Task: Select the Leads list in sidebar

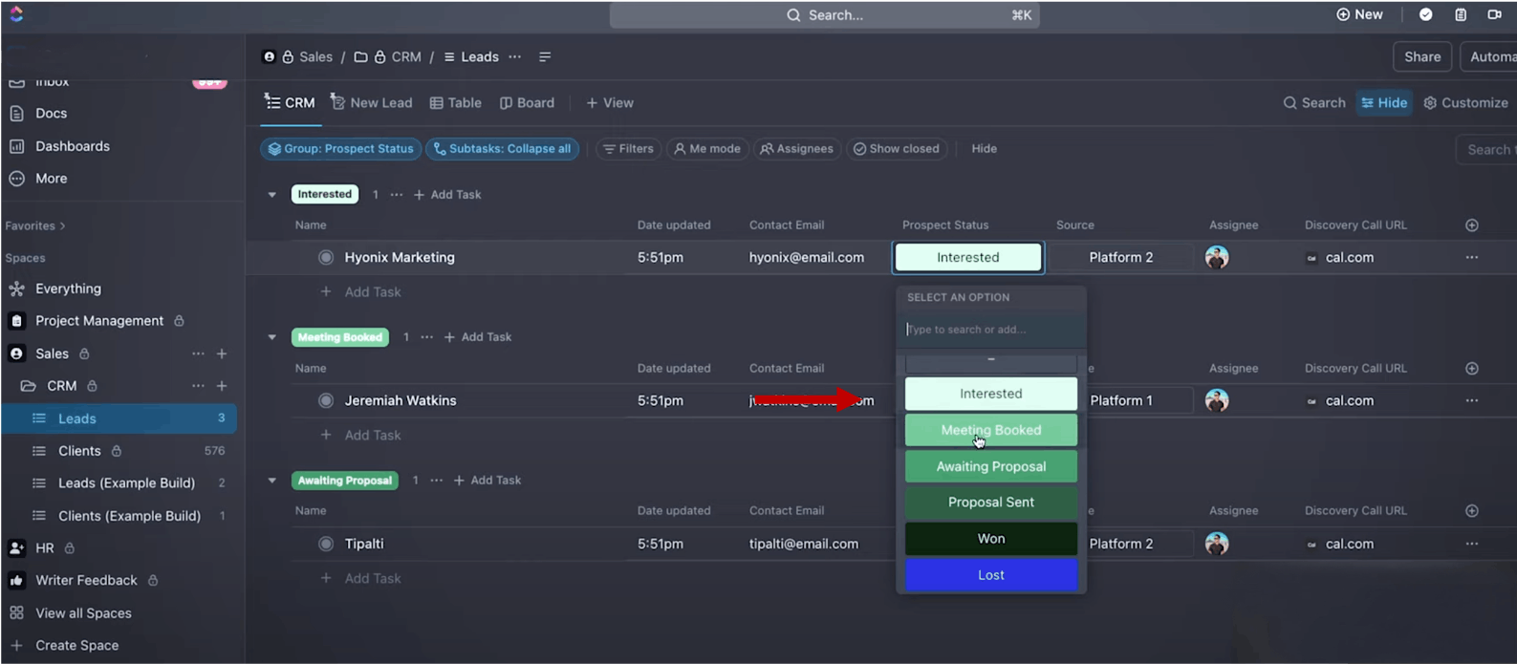Action: click(119, 418)
